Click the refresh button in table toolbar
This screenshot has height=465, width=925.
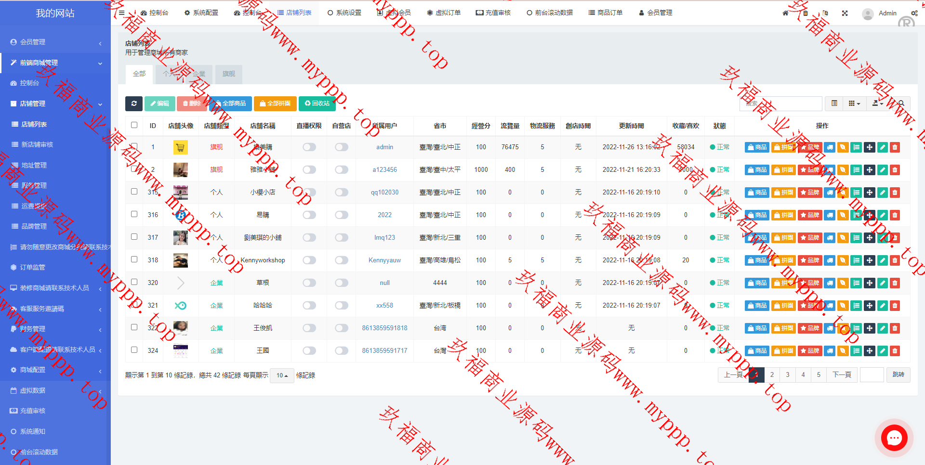coord(134,103)
